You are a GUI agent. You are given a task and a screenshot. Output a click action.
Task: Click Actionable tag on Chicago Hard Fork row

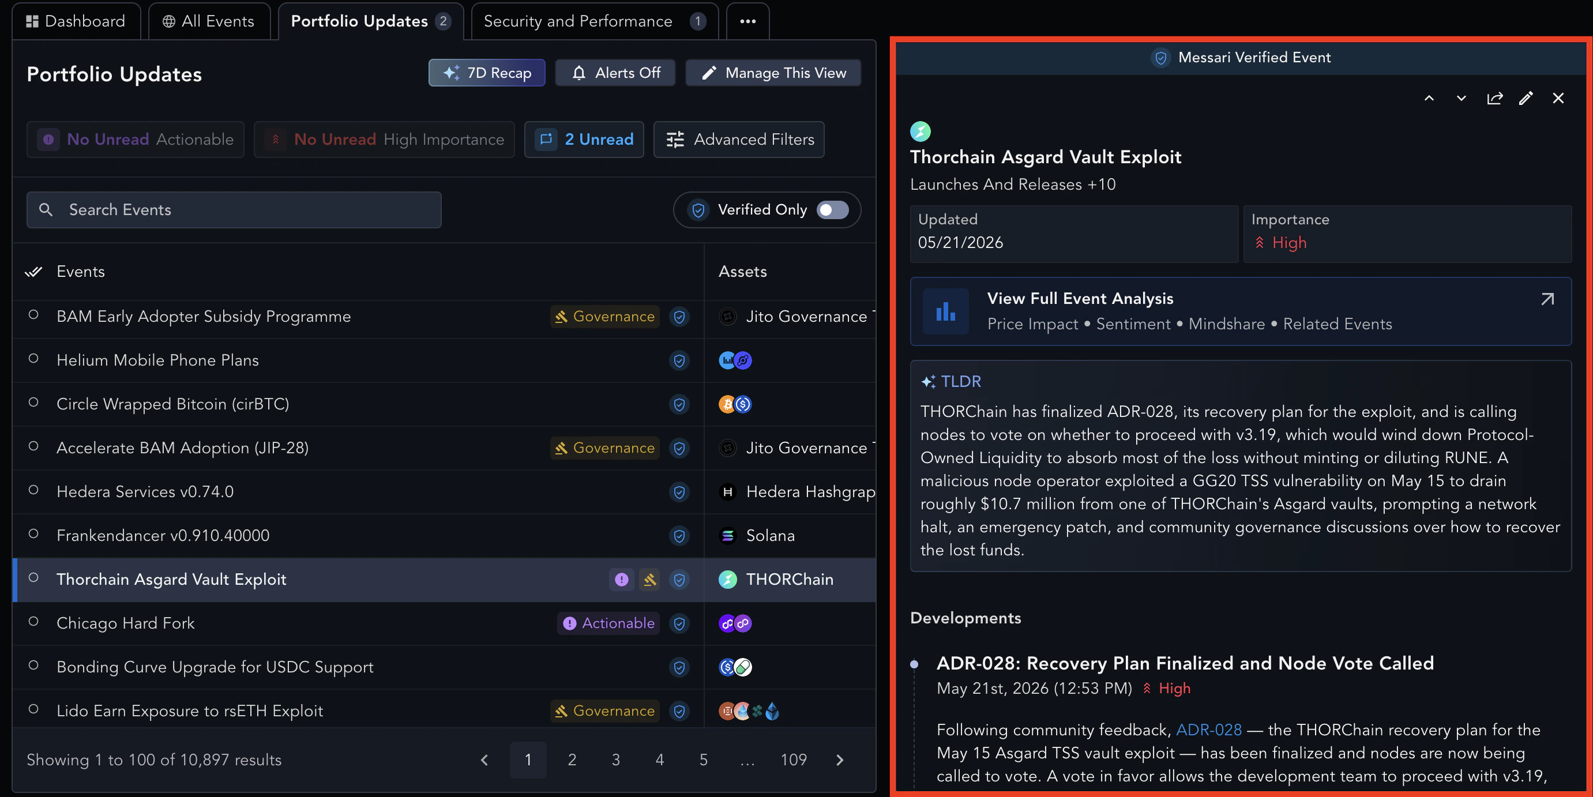(x=608, y=623)
